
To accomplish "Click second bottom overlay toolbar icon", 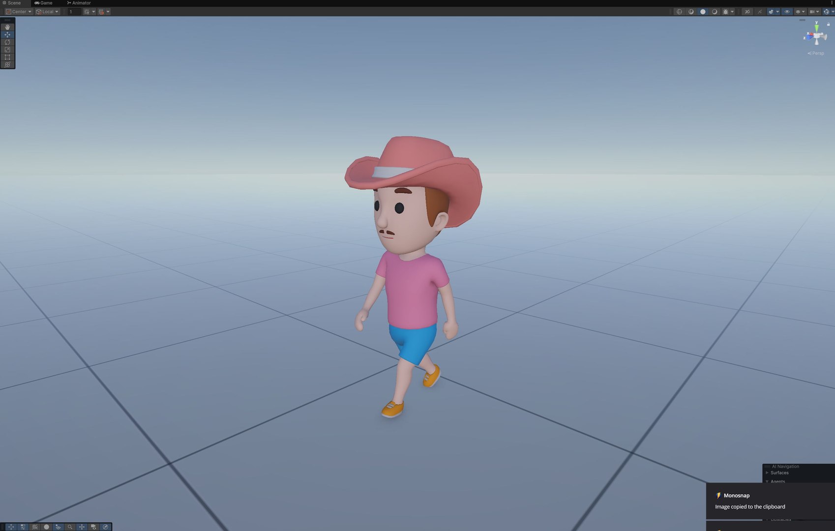I will [x=23, y=527].
